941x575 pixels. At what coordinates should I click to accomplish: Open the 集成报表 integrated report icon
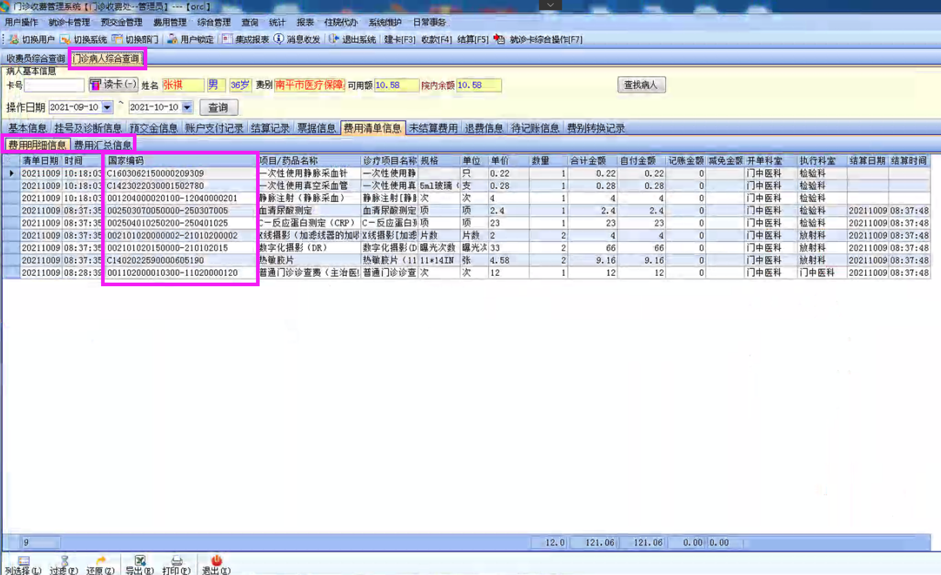(227, 39)
